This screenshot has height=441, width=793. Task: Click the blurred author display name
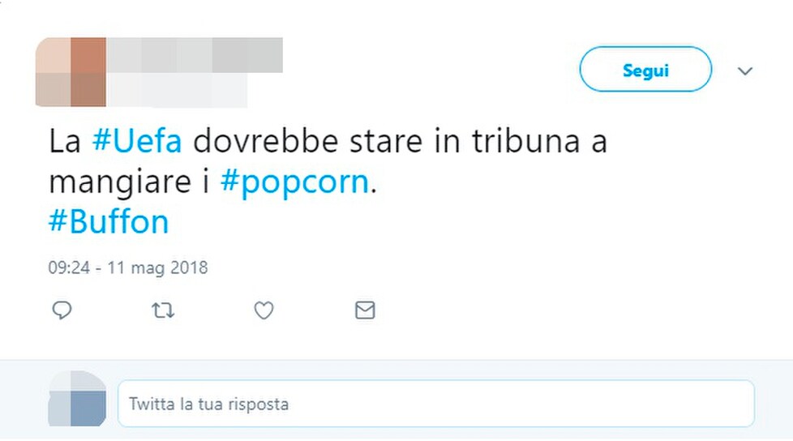195,54
